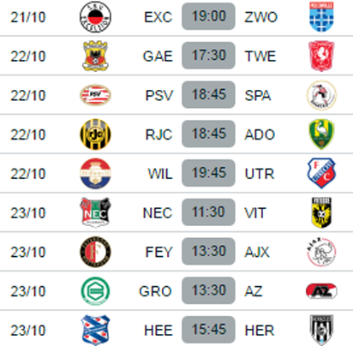Select the Go Ahead Eagles logo

tap(95, 56)
